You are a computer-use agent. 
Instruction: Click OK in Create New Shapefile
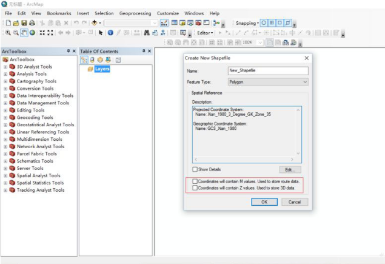264,202
